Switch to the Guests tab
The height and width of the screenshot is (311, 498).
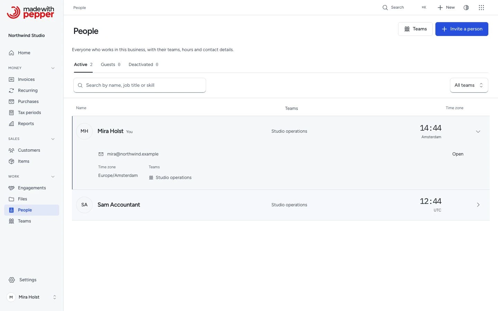click(111, 65)
